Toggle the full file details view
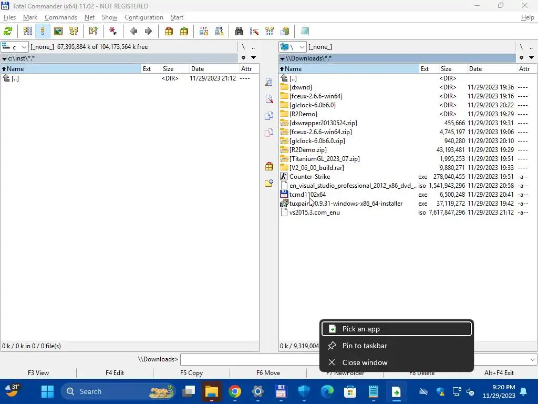Image resolution: width=538 pixels, height=404 pixels. click(43, 31)
